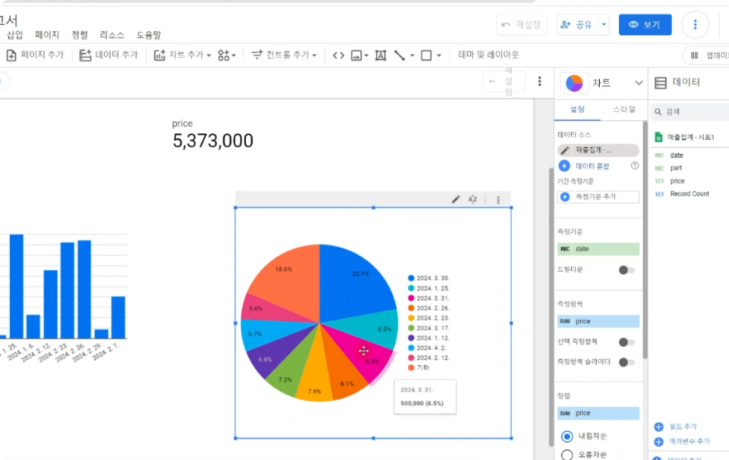
Task: Open the 컨트롤 추가 (add control) dropdown
Action: click(x=284, y=55)
